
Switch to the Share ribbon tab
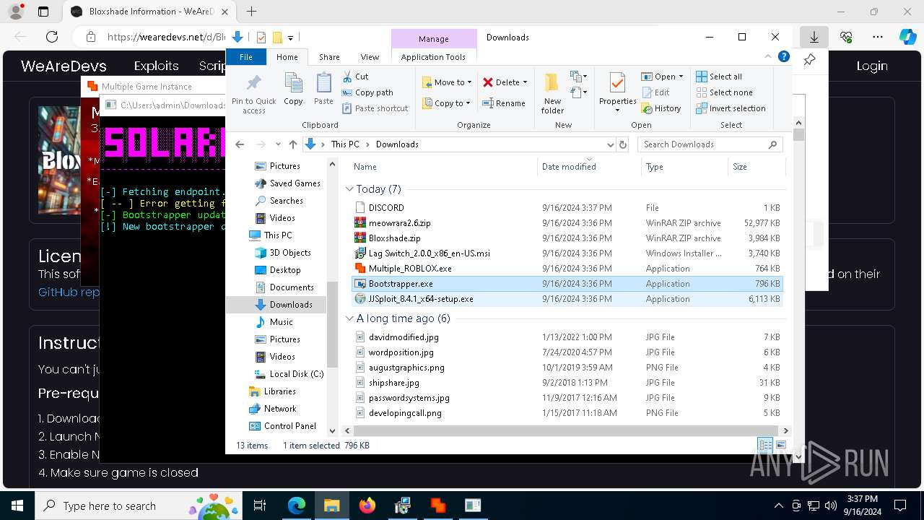329,57
